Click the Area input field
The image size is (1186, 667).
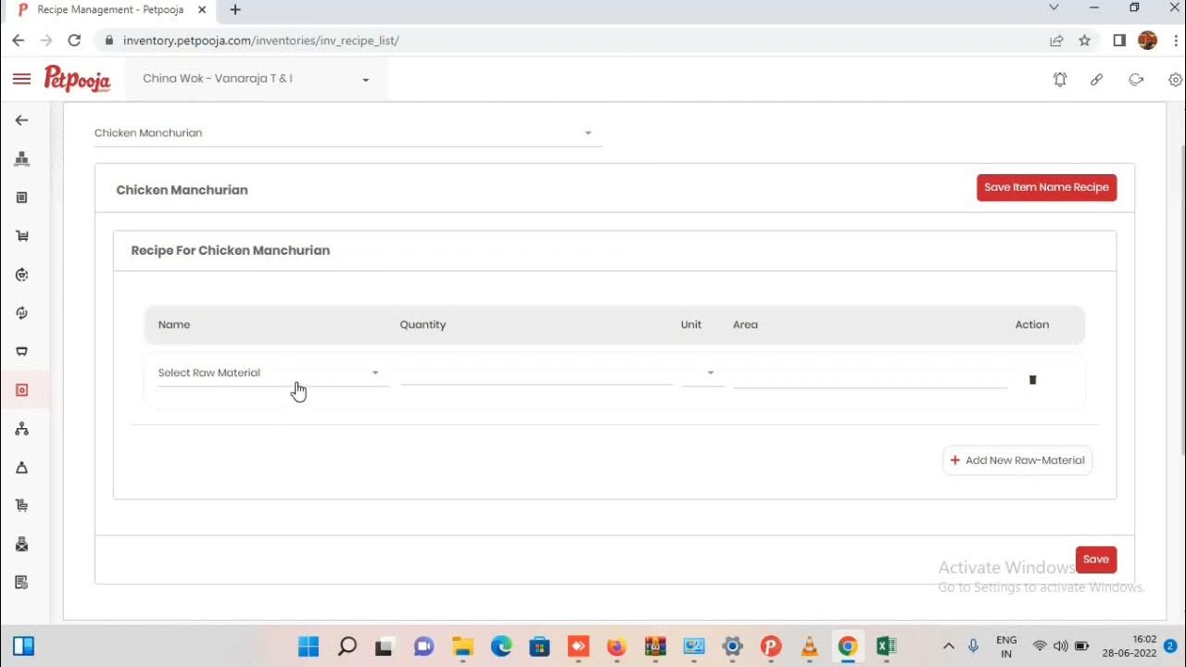(x=870, y=375)
